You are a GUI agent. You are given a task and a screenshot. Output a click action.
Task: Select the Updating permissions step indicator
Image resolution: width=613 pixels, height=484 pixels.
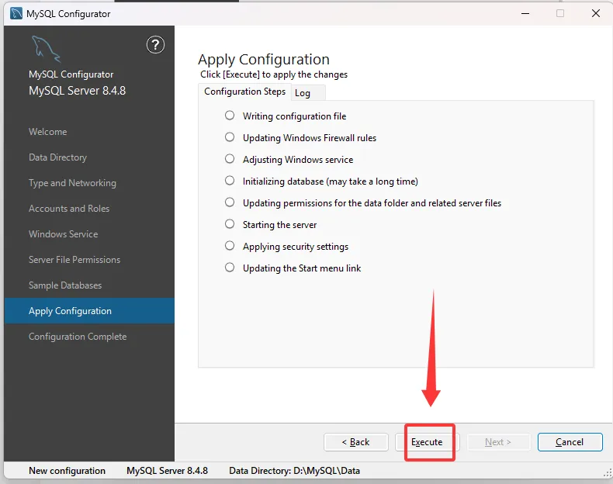tap(230, 202)
